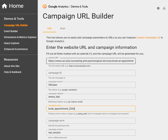Click the website URL input field
The width and height of the screenshot is (168, 140).
(91, 61)
